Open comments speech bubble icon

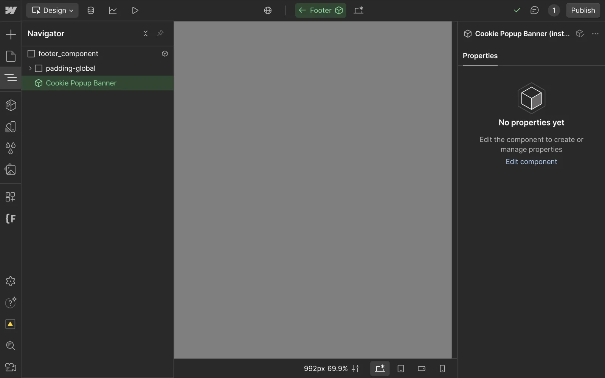pos(534,11)
